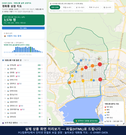The width and height of the screenshot is (126, 135).
Task: Click the orange 붐빔 legend swatch
Action: coord(105,110)
